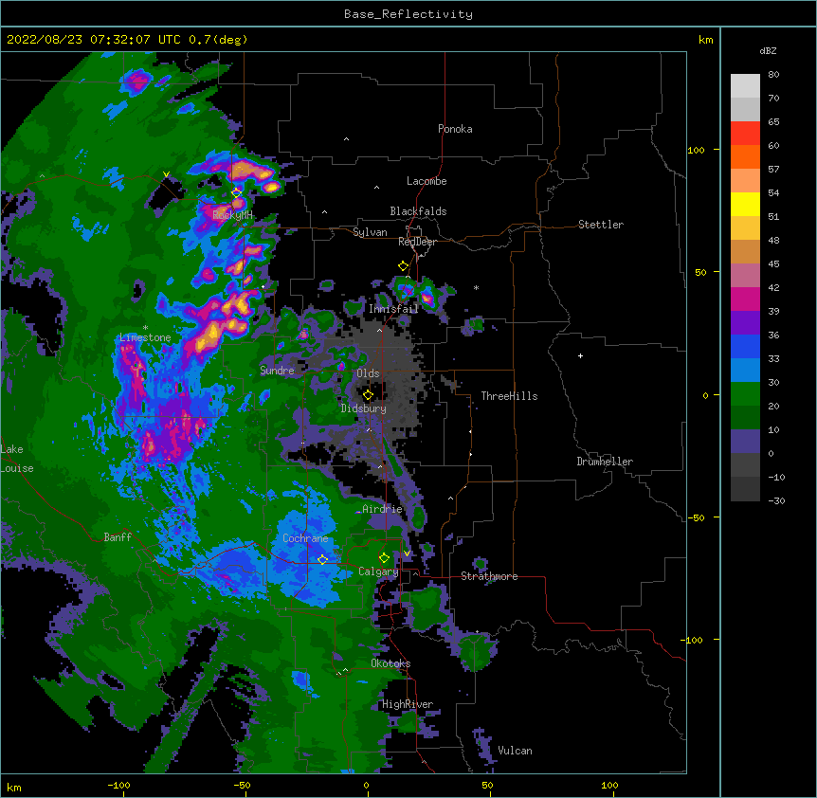Click the Stettler city label

click(601, 225)
